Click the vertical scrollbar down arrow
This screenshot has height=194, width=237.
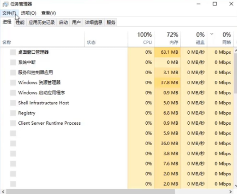point(236,186)
